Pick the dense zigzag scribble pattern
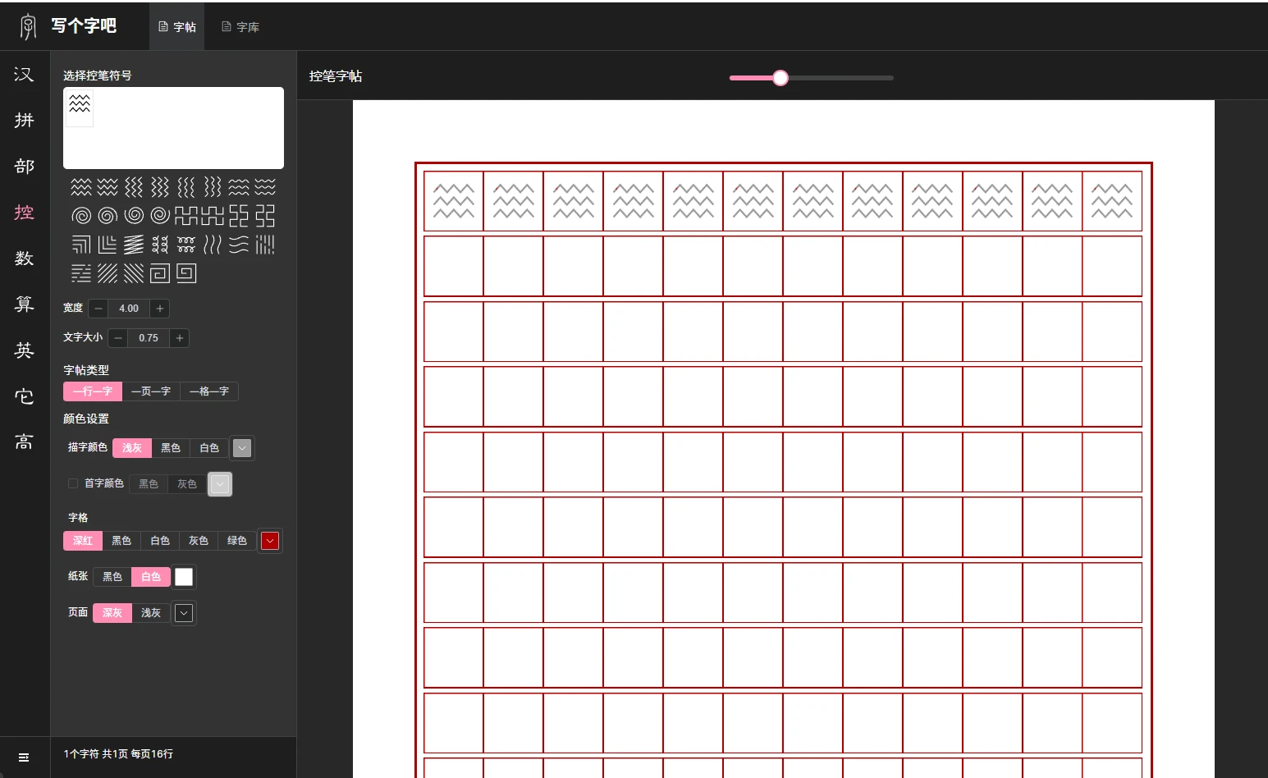This screenshot has width=1268, height=778. pos(134,245)
